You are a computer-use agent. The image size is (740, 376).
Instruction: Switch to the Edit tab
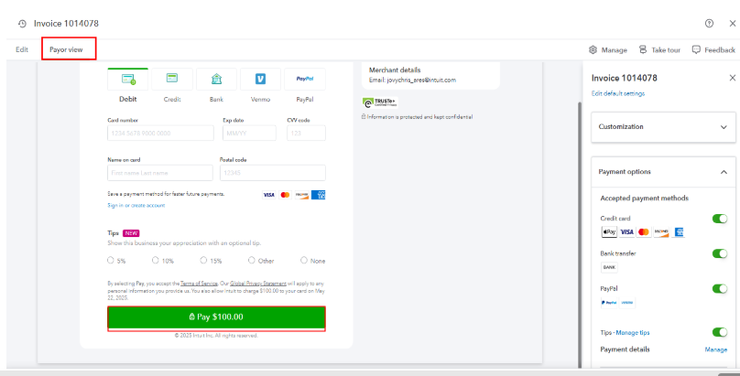point(22,49)
